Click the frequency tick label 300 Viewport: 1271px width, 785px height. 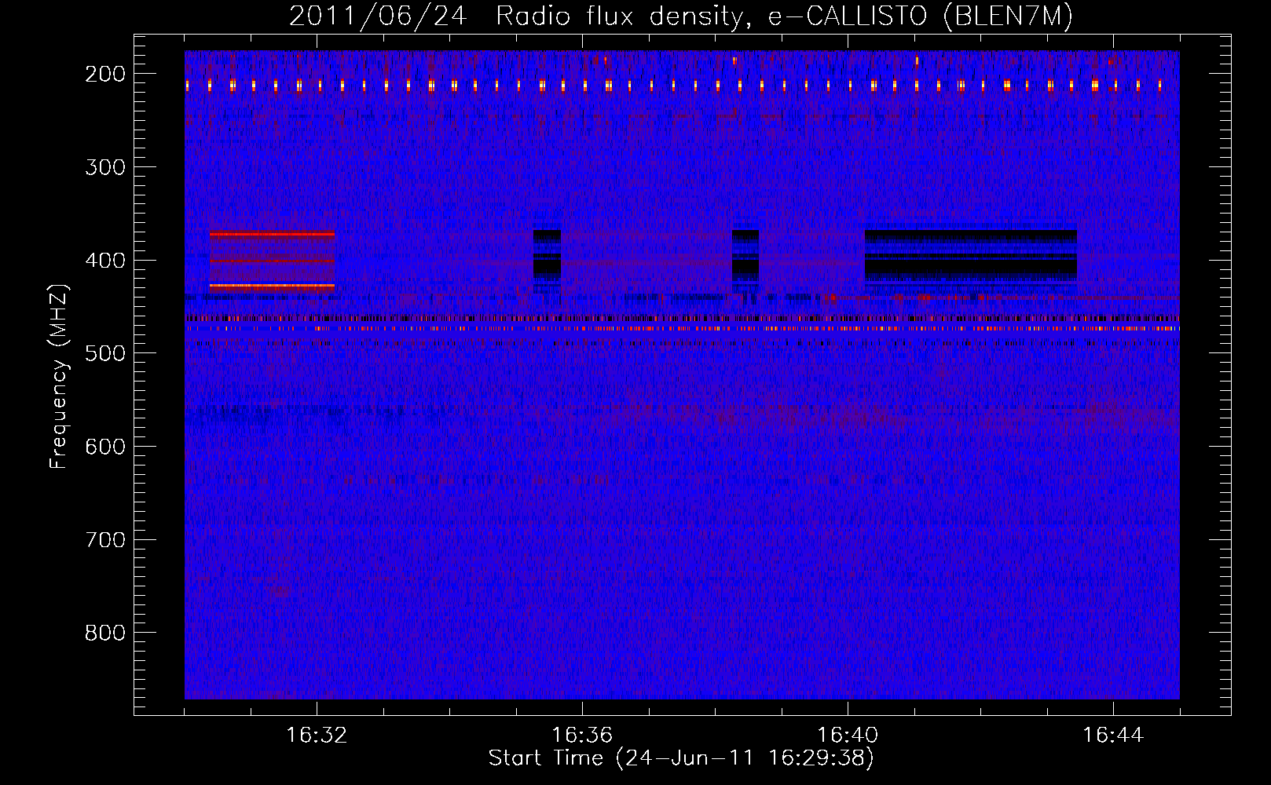(104, 167)
